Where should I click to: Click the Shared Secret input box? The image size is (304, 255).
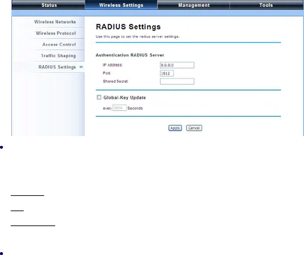click(177, 82)
